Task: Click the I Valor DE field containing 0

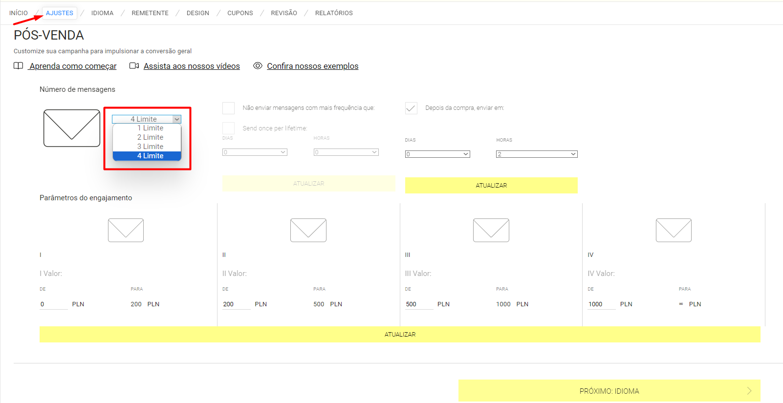Action: tap(54, 304)
